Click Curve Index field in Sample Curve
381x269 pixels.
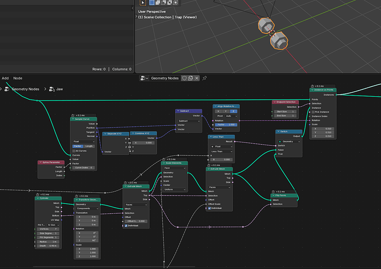click(x=83, y=168)
